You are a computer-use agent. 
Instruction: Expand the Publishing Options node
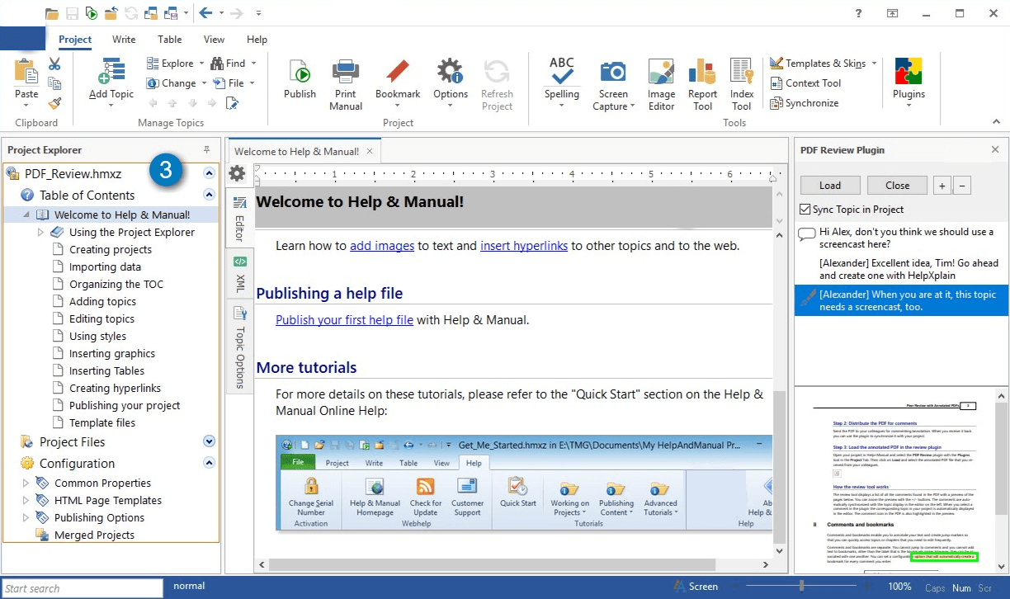(x=26, y=518)
